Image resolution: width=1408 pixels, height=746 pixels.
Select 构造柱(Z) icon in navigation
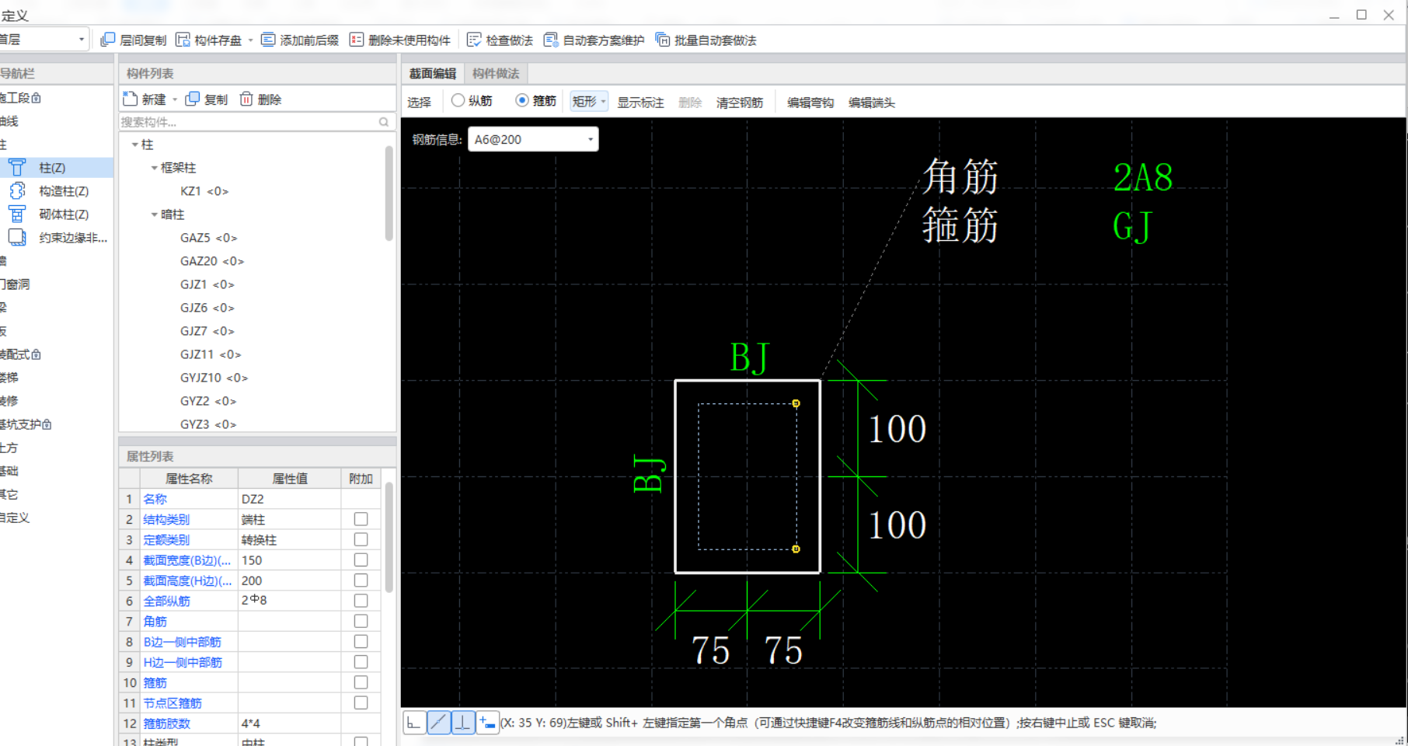click(x=17, y=190)
